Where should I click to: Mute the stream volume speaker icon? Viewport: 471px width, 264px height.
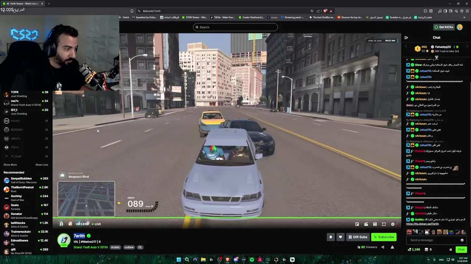(70, 224)
